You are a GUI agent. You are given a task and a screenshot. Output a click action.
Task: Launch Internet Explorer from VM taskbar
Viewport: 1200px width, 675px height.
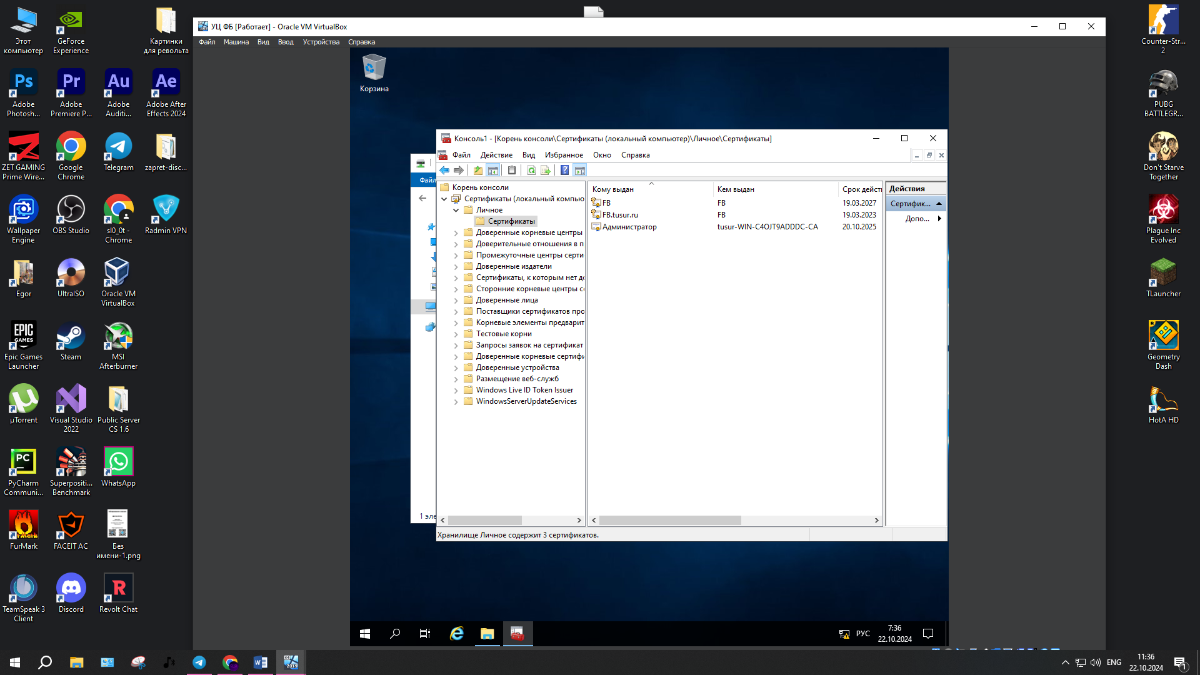[x=457, y=634]
